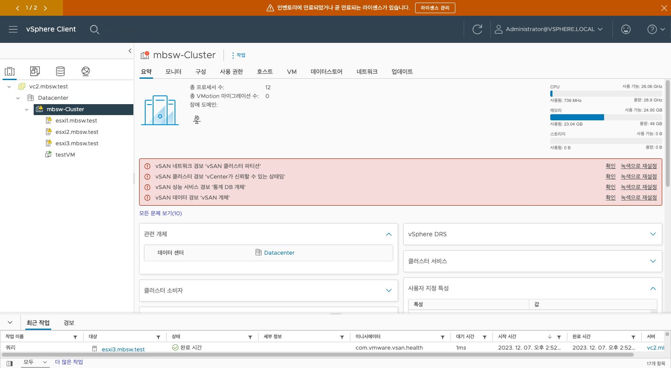Acknowledge vCenter 신뢰 상태 alarm

pos(611,177)
